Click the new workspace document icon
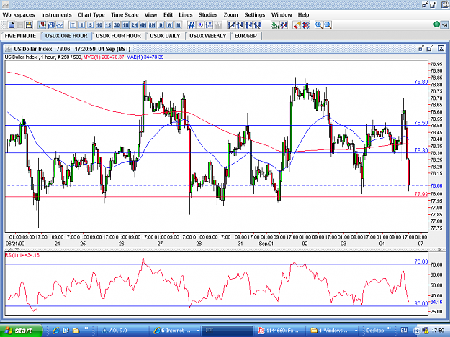This screenshot has height=337, width=450. click(12, 25)
